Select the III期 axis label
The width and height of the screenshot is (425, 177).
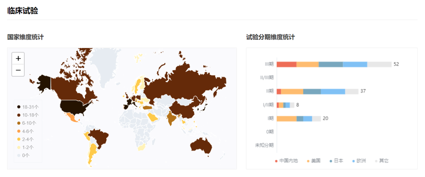269,64
